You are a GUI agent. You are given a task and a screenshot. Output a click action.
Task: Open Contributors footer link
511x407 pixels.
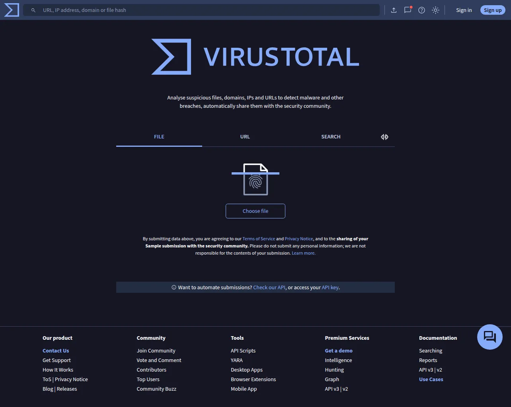click(152, 370)
